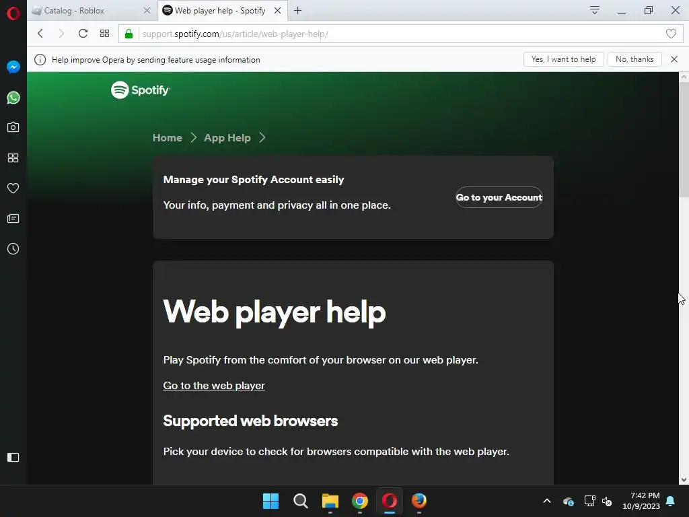
Task: Go to App Help breadcrumb
Action: click(227, 137)
